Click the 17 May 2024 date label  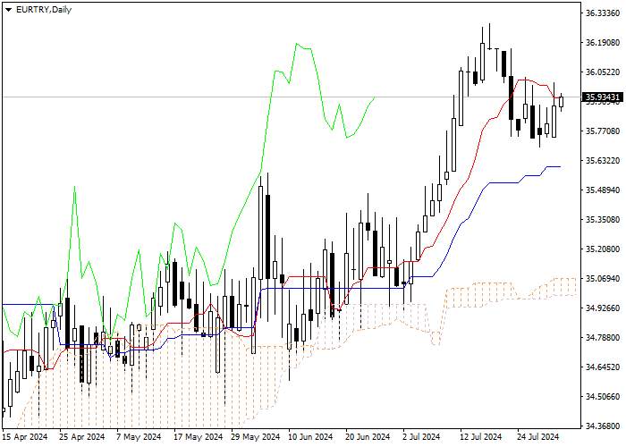pyautogui.click(x=199, y=436)
